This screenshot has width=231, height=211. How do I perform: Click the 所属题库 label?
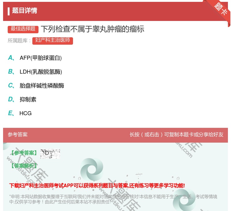19,41
